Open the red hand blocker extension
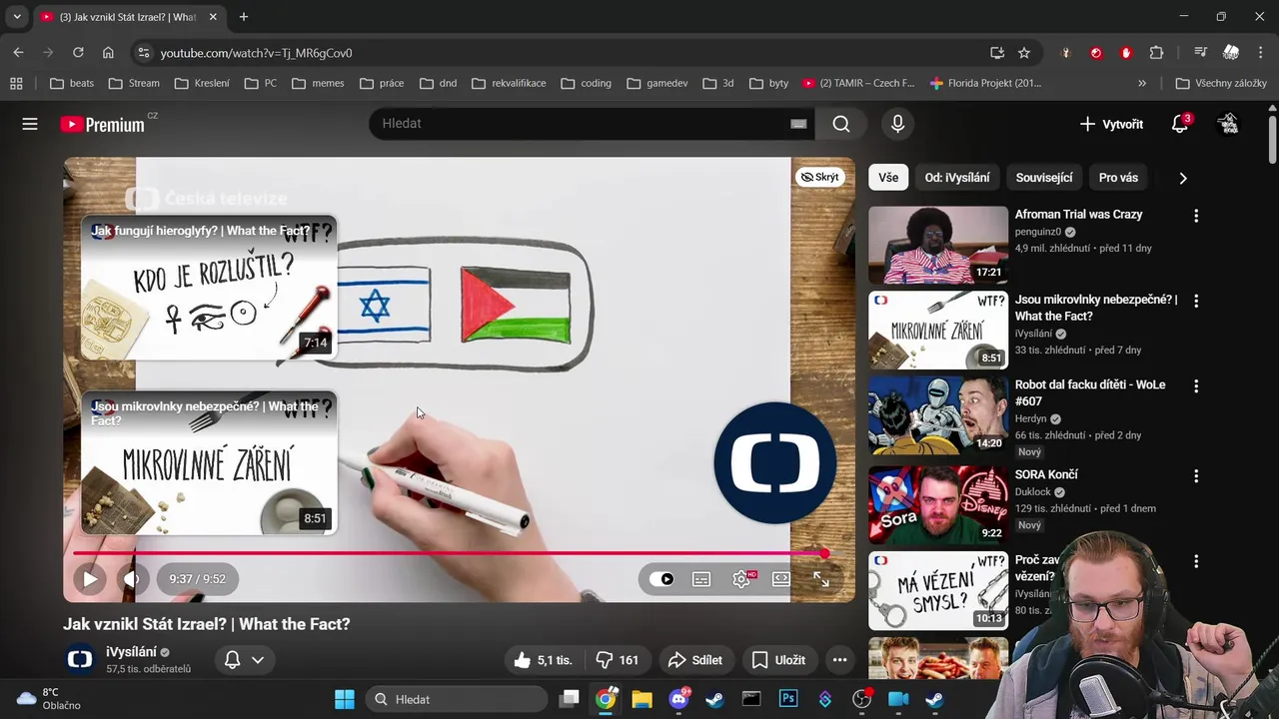 [x=1126, y=53]
